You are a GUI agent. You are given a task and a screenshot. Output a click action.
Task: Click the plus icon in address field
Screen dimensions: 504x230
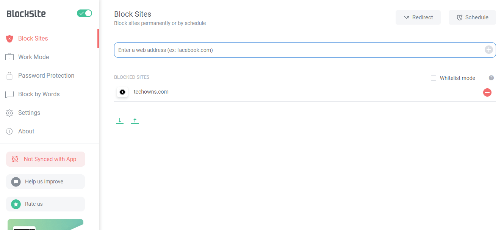point(489,50)
